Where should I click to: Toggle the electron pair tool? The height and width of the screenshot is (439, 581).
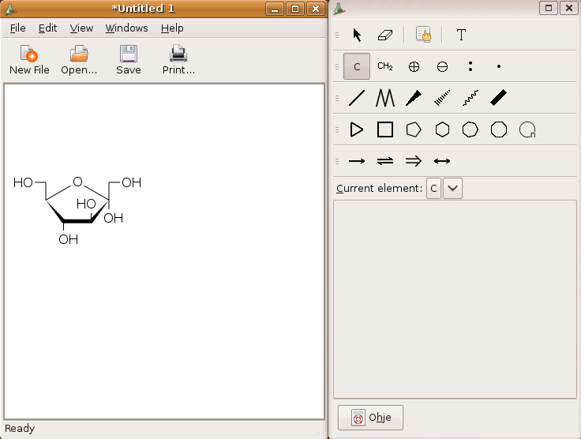(x=470, y=67)
